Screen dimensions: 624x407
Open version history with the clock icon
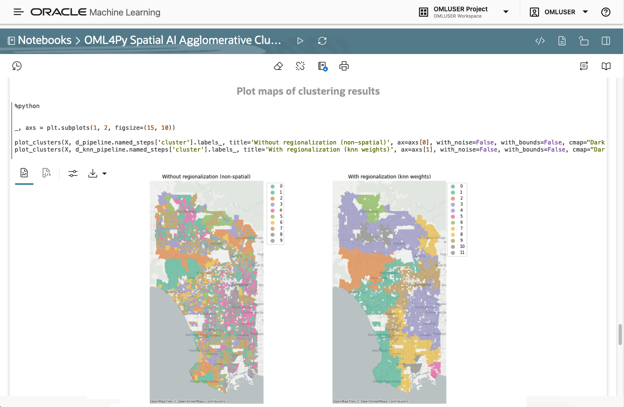click(17, 66)
